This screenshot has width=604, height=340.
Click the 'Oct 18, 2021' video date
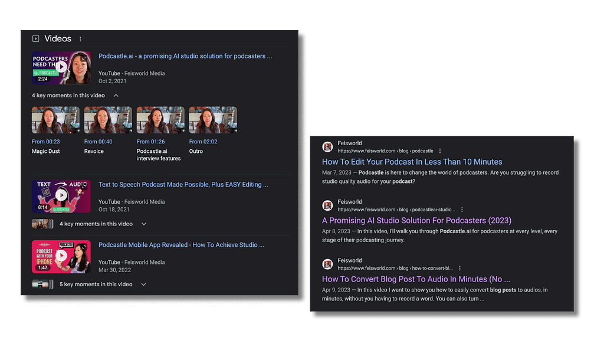114,210
